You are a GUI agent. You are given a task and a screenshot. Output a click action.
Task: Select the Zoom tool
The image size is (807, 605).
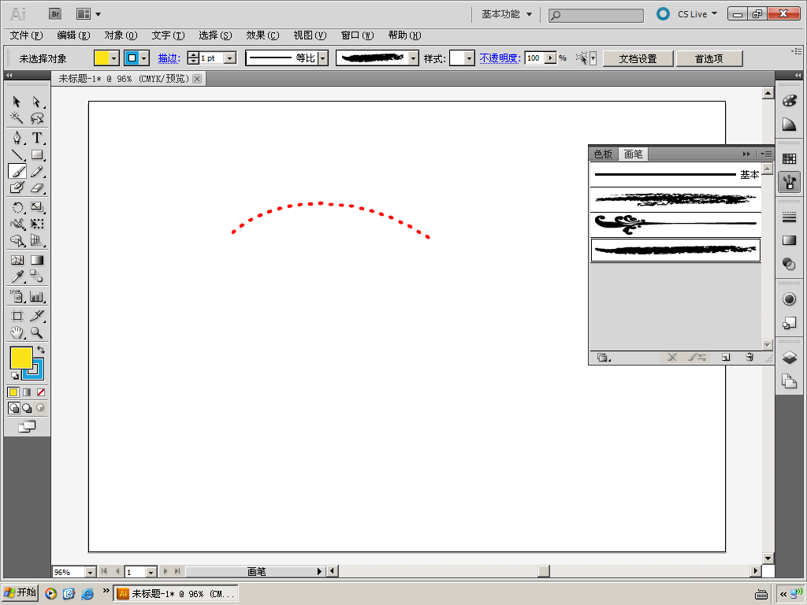point(36,333)
